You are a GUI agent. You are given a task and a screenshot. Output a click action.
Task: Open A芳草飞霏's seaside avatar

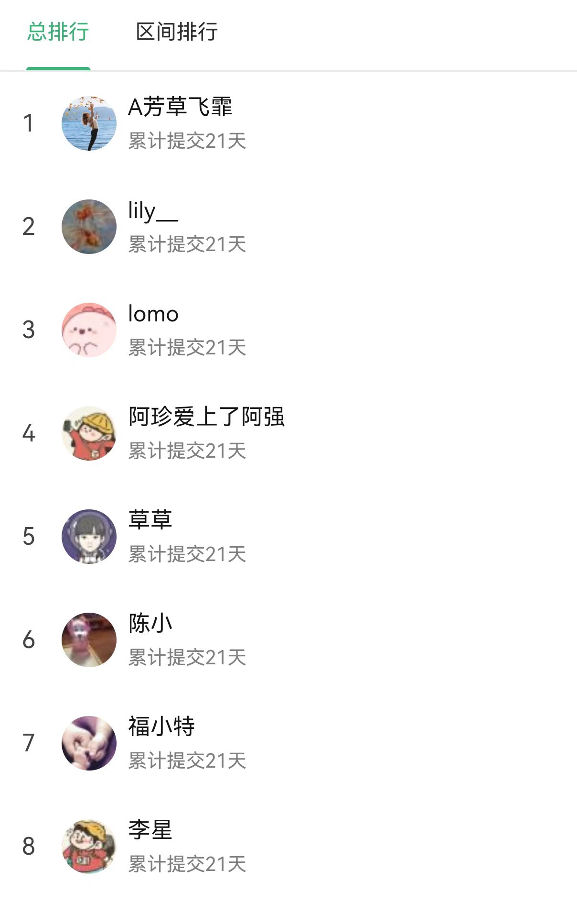(89, 123)
